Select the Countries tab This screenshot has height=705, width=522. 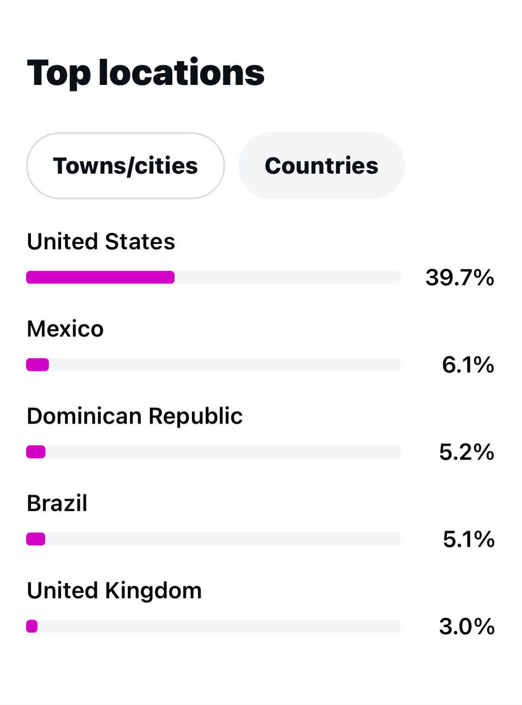(x=321, y=166)
